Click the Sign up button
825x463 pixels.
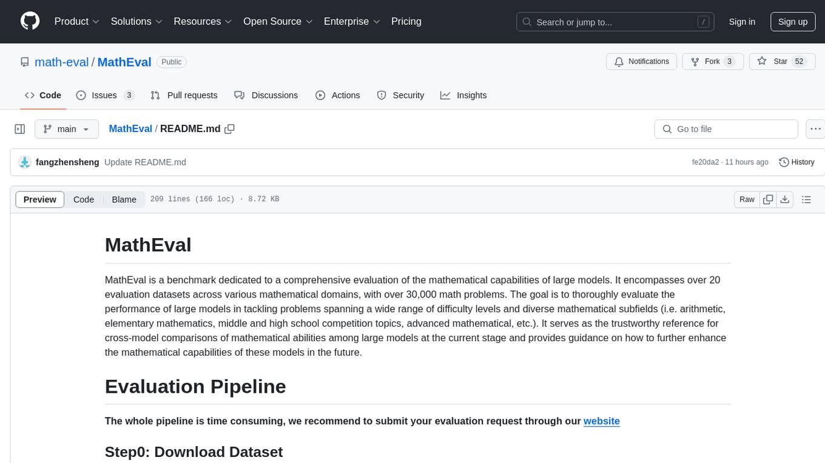tap(793, 22)
